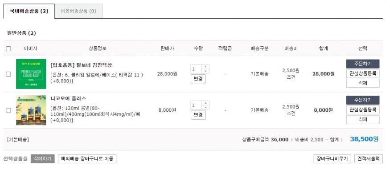Open 니코모어 플러스 product image
The width and height of the screenshot is (390, 170).
(31, 110)
